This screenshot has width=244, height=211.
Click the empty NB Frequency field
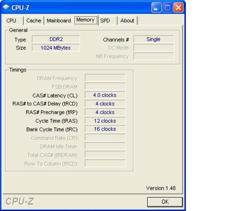click(154, 56)
